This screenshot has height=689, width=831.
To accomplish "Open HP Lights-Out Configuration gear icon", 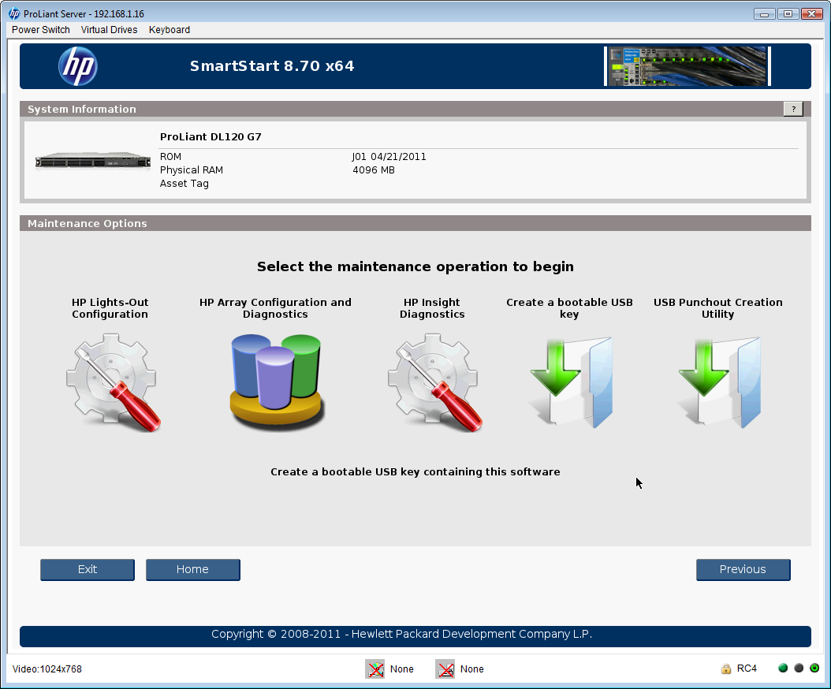I will tap(113, 382).
